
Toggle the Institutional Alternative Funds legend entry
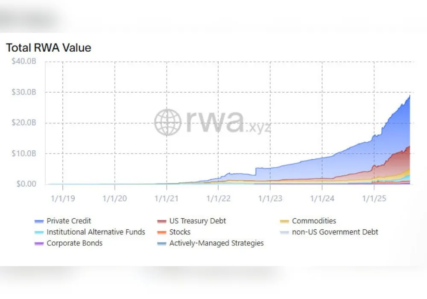pyautogui.click(x=90, y=232)
